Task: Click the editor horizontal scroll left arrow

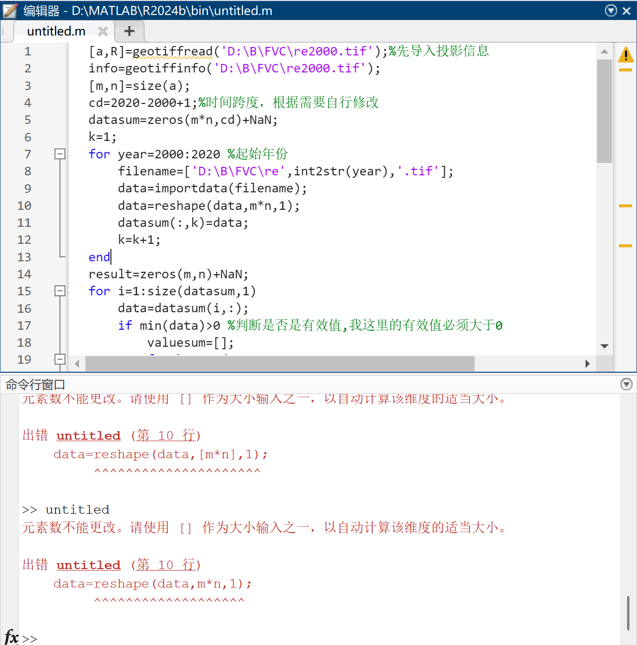Action: (77, 364)
